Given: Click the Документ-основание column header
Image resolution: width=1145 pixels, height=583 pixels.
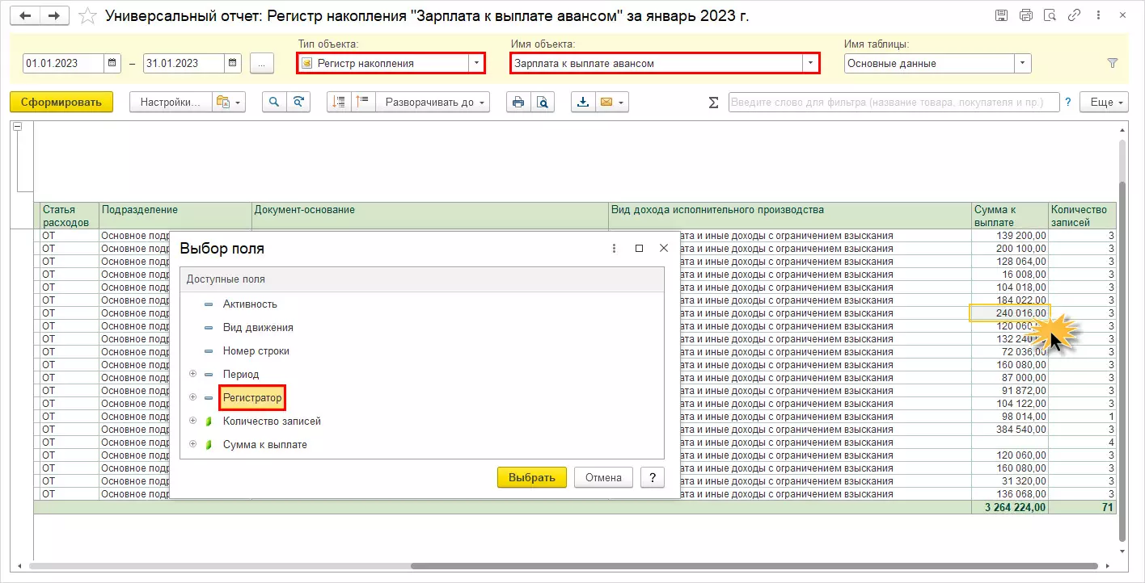Looking at the screenshot, I should [x=430, y=216].
